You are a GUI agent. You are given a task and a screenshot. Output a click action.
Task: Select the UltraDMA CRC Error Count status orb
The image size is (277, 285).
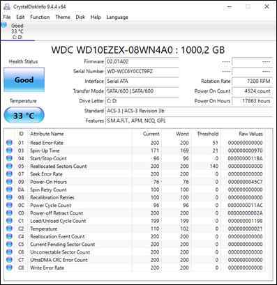pyautogui.click(x=9, y=260)
